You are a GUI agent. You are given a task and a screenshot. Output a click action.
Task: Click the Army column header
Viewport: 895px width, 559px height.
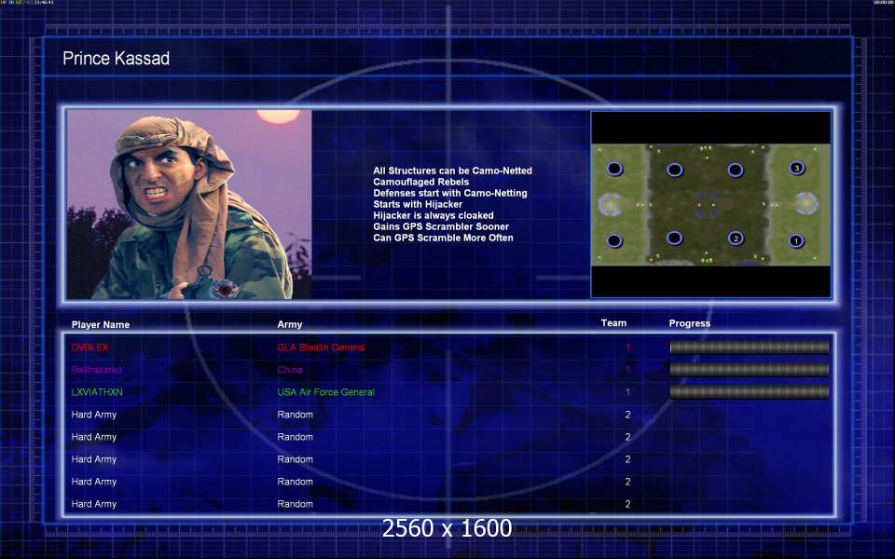[289, 324]
